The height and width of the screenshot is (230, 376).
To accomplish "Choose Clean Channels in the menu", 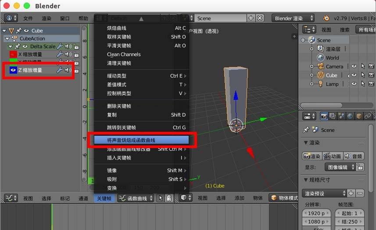I will point(141,54).
